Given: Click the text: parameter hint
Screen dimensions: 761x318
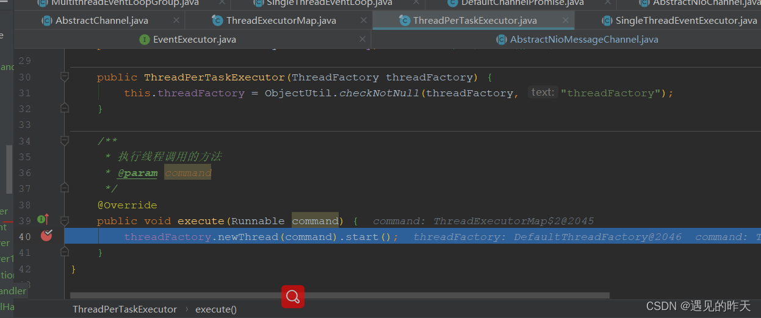Looking at the screenshot, I should pyautogui.click(x=543, y=93).
